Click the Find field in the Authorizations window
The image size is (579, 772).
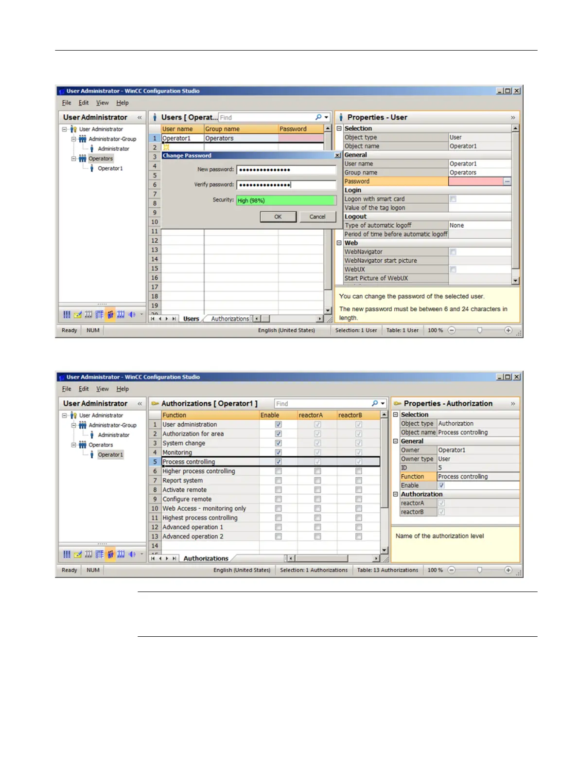[322, 404]
